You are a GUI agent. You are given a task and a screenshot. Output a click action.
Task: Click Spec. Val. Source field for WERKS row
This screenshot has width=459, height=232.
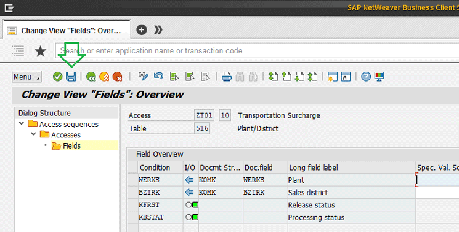tap(437, 180)
